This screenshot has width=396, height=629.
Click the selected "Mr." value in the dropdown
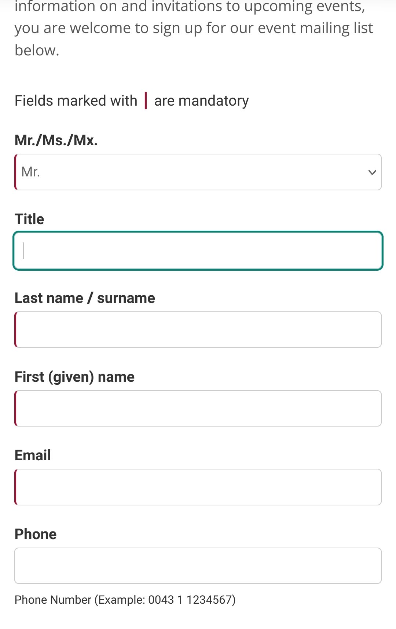[x=30, y=172]
